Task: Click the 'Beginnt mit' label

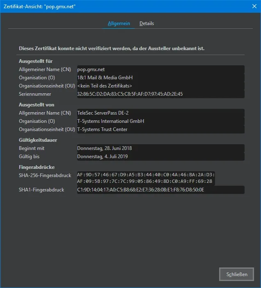Action: click(x=32, y=148)
